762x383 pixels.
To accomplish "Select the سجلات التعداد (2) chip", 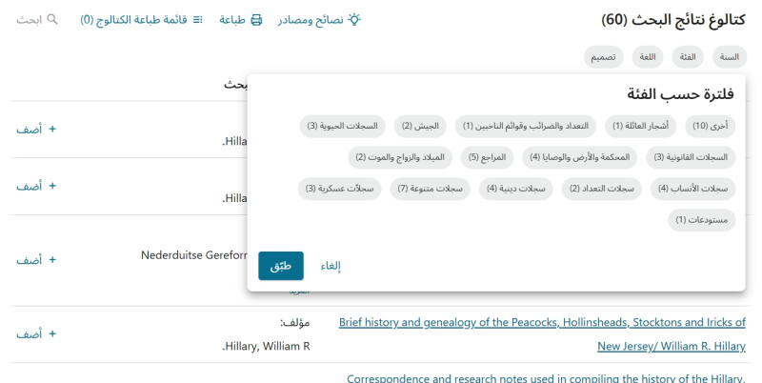I will click(x=602, y=188).
